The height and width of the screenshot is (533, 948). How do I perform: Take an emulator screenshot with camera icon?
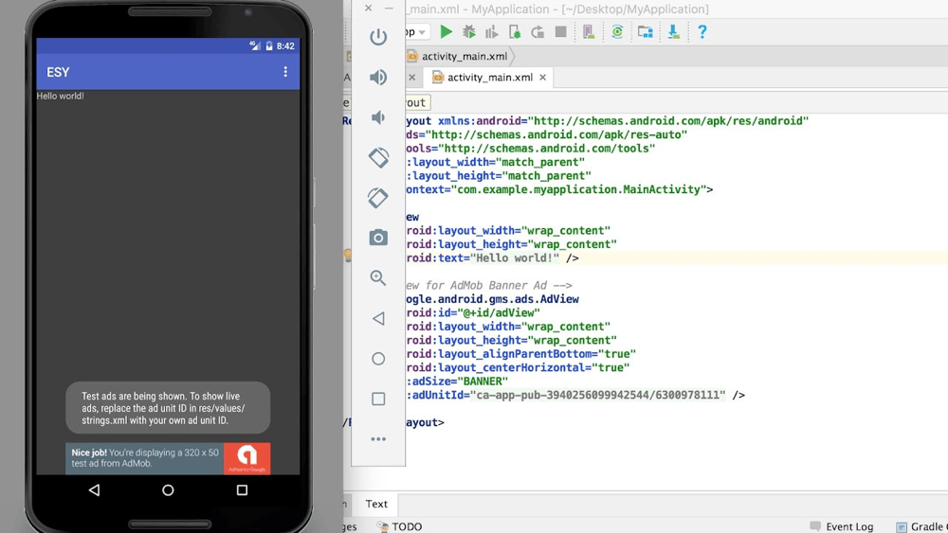(378, 238)
